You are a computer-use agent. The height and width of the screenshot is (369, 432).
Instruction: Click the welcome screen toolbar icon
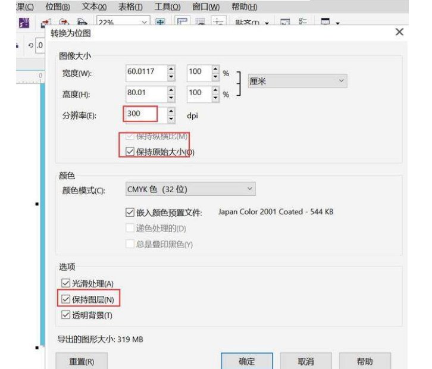[285, 22]
